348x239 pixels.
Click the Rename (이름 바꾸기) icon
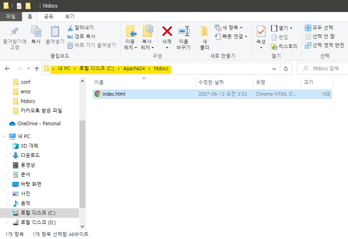tap(184, 31)
